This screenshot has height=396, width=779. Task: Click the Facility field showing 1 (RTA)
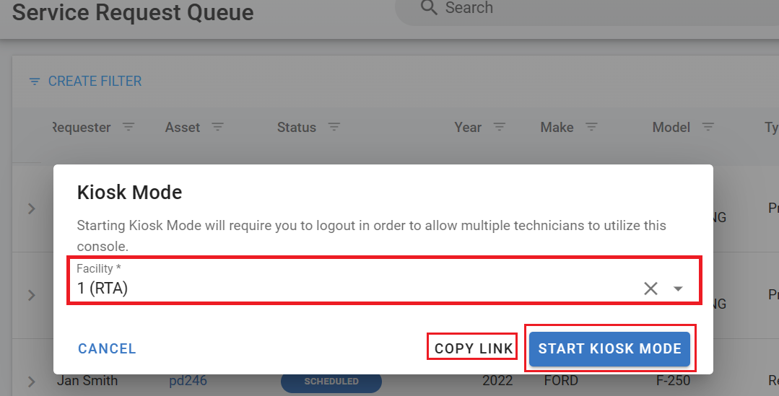(347, 289)
